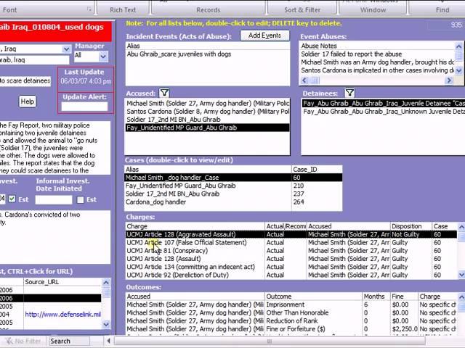This screenshot has height=348, width=465.
Task: Click down arrow of Source URL list scrollbar
Action: tap(106, 324)
